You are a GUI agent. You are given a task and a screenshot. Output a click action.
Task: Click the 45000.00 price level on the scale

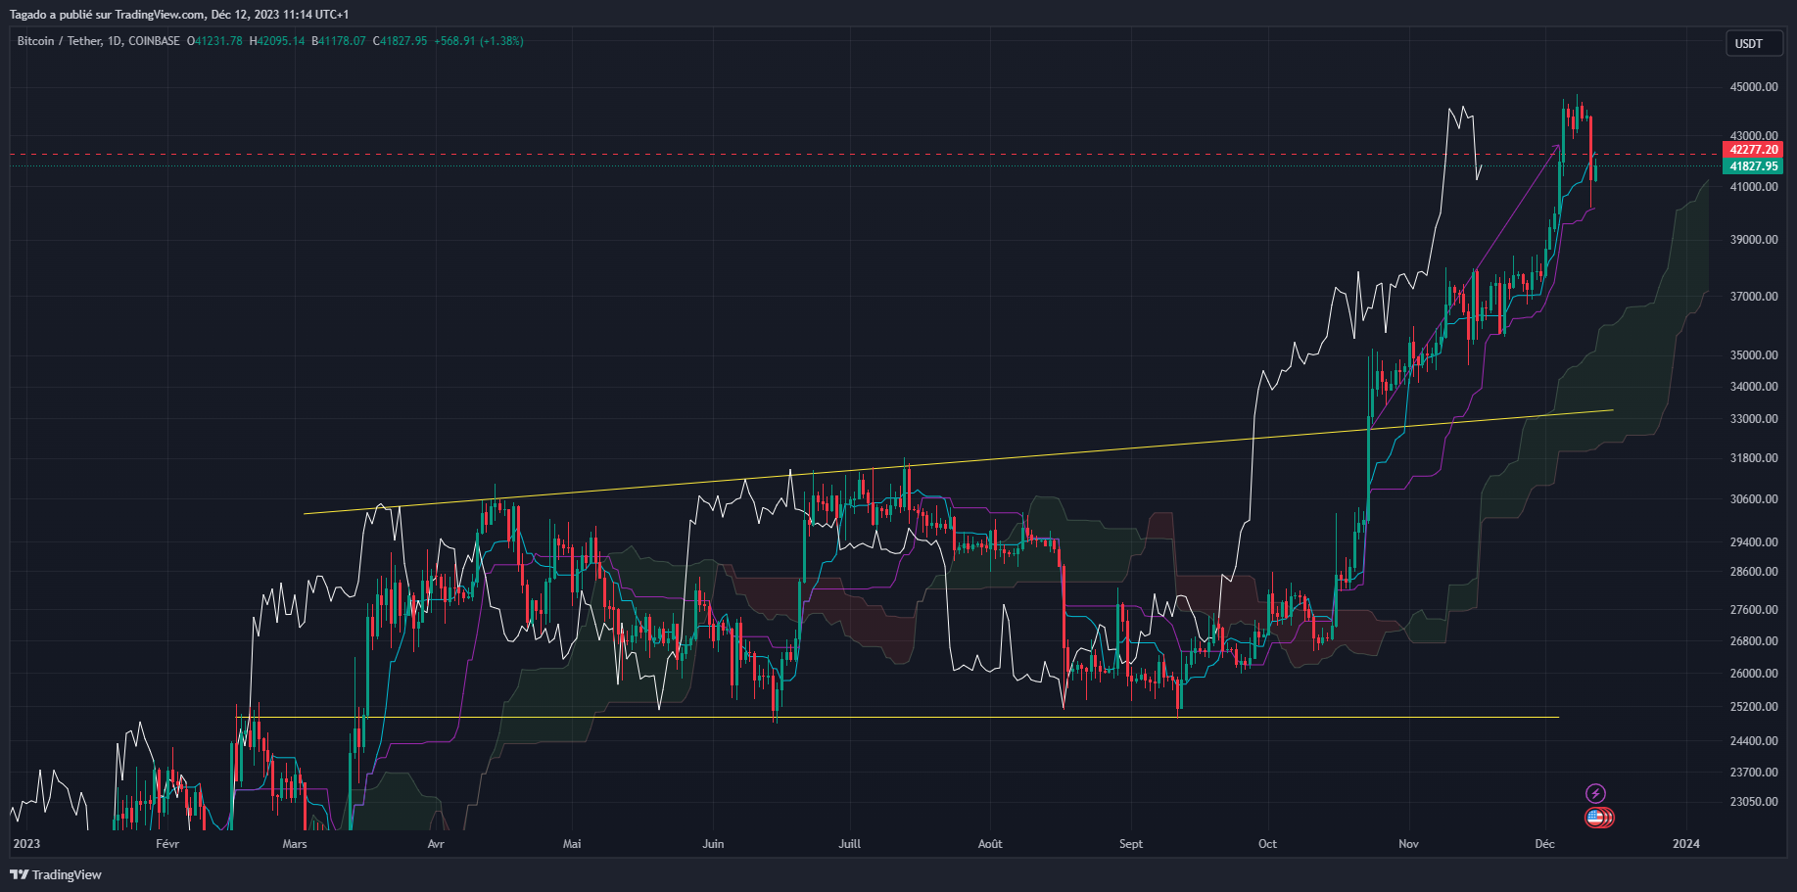[1752, 87]
